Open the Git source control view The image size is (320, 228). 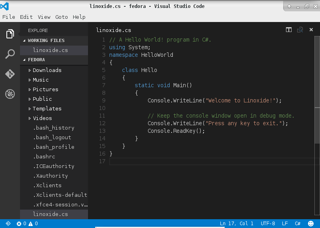coord(10,74)
